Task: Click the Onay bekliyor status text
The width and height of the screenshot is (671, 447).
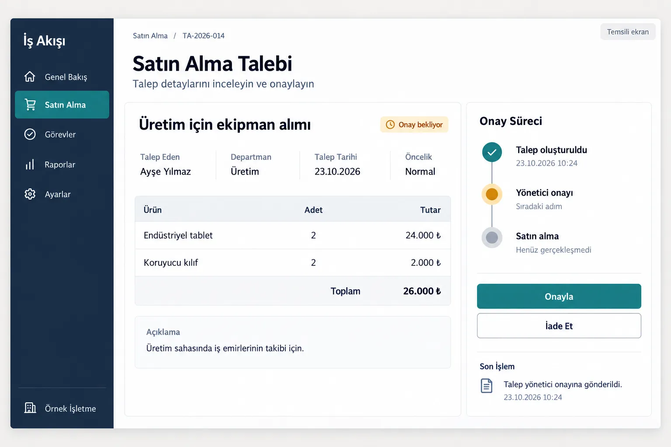Action: point(421,125)
